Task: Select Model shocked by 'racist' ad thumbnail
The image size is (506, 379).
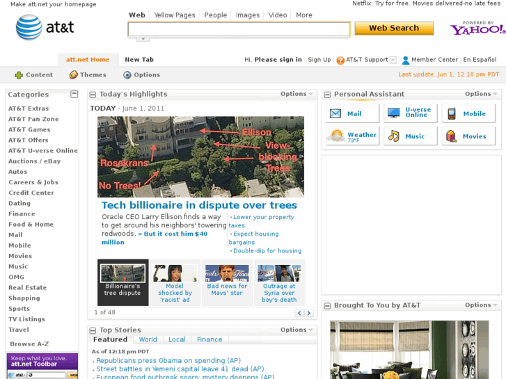Action: click(x=175, y=282)
